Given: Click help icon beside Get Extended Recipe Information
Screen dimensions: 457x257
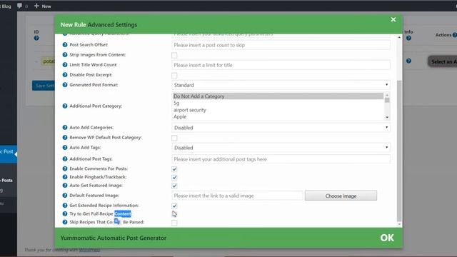Looking at the screenshot, I should (x=65, y=206).
